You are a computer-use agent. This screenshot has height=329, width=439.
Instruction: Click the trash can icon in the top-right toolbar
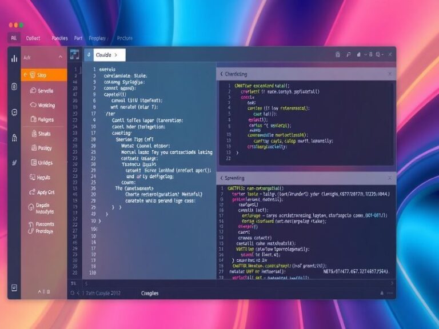[x=338, y=55]
